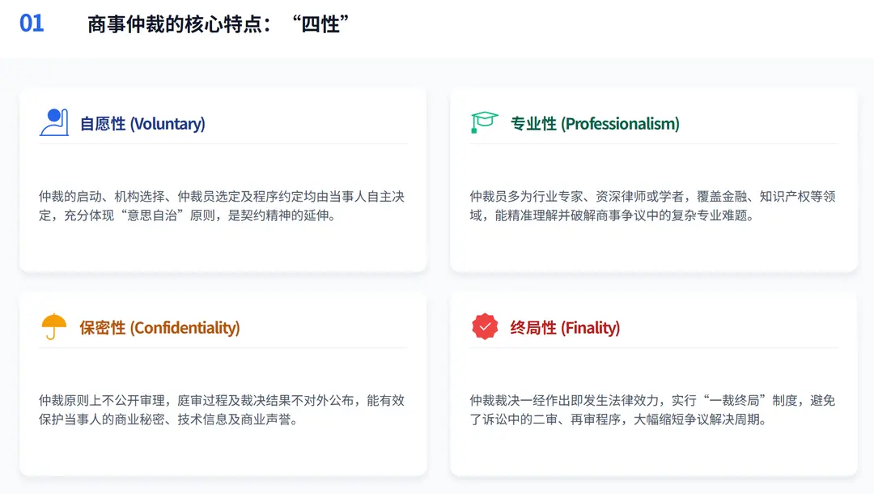Click empty space at bottom of 保密性 card
The height and width of the screenshot is (494, 874).
pyautogui.click(x=223, y=454)
